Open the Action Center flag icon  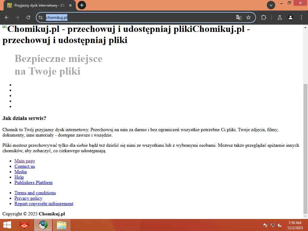point(265,225)
